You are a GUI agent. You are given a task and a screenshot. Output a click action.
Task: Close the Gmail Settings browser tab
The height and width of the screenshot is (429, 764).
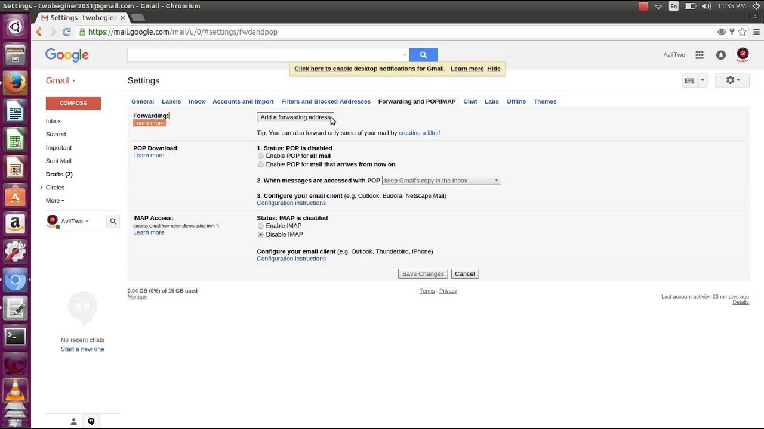pos(122,18)
